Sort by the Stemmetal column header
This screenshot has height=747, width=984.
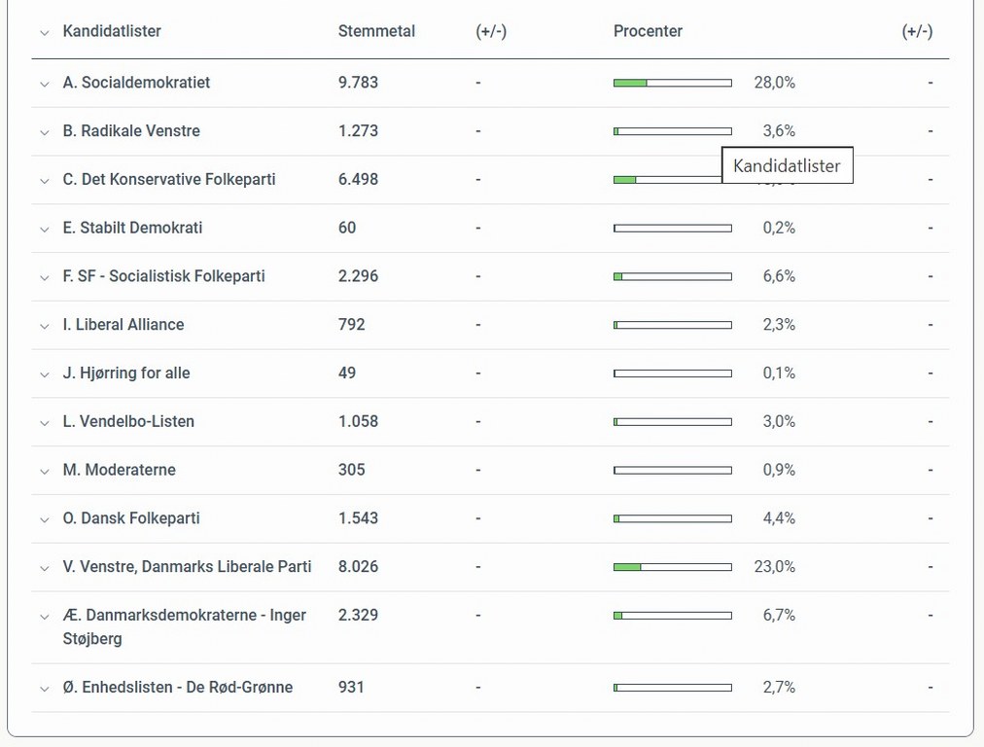click(376, 31)
